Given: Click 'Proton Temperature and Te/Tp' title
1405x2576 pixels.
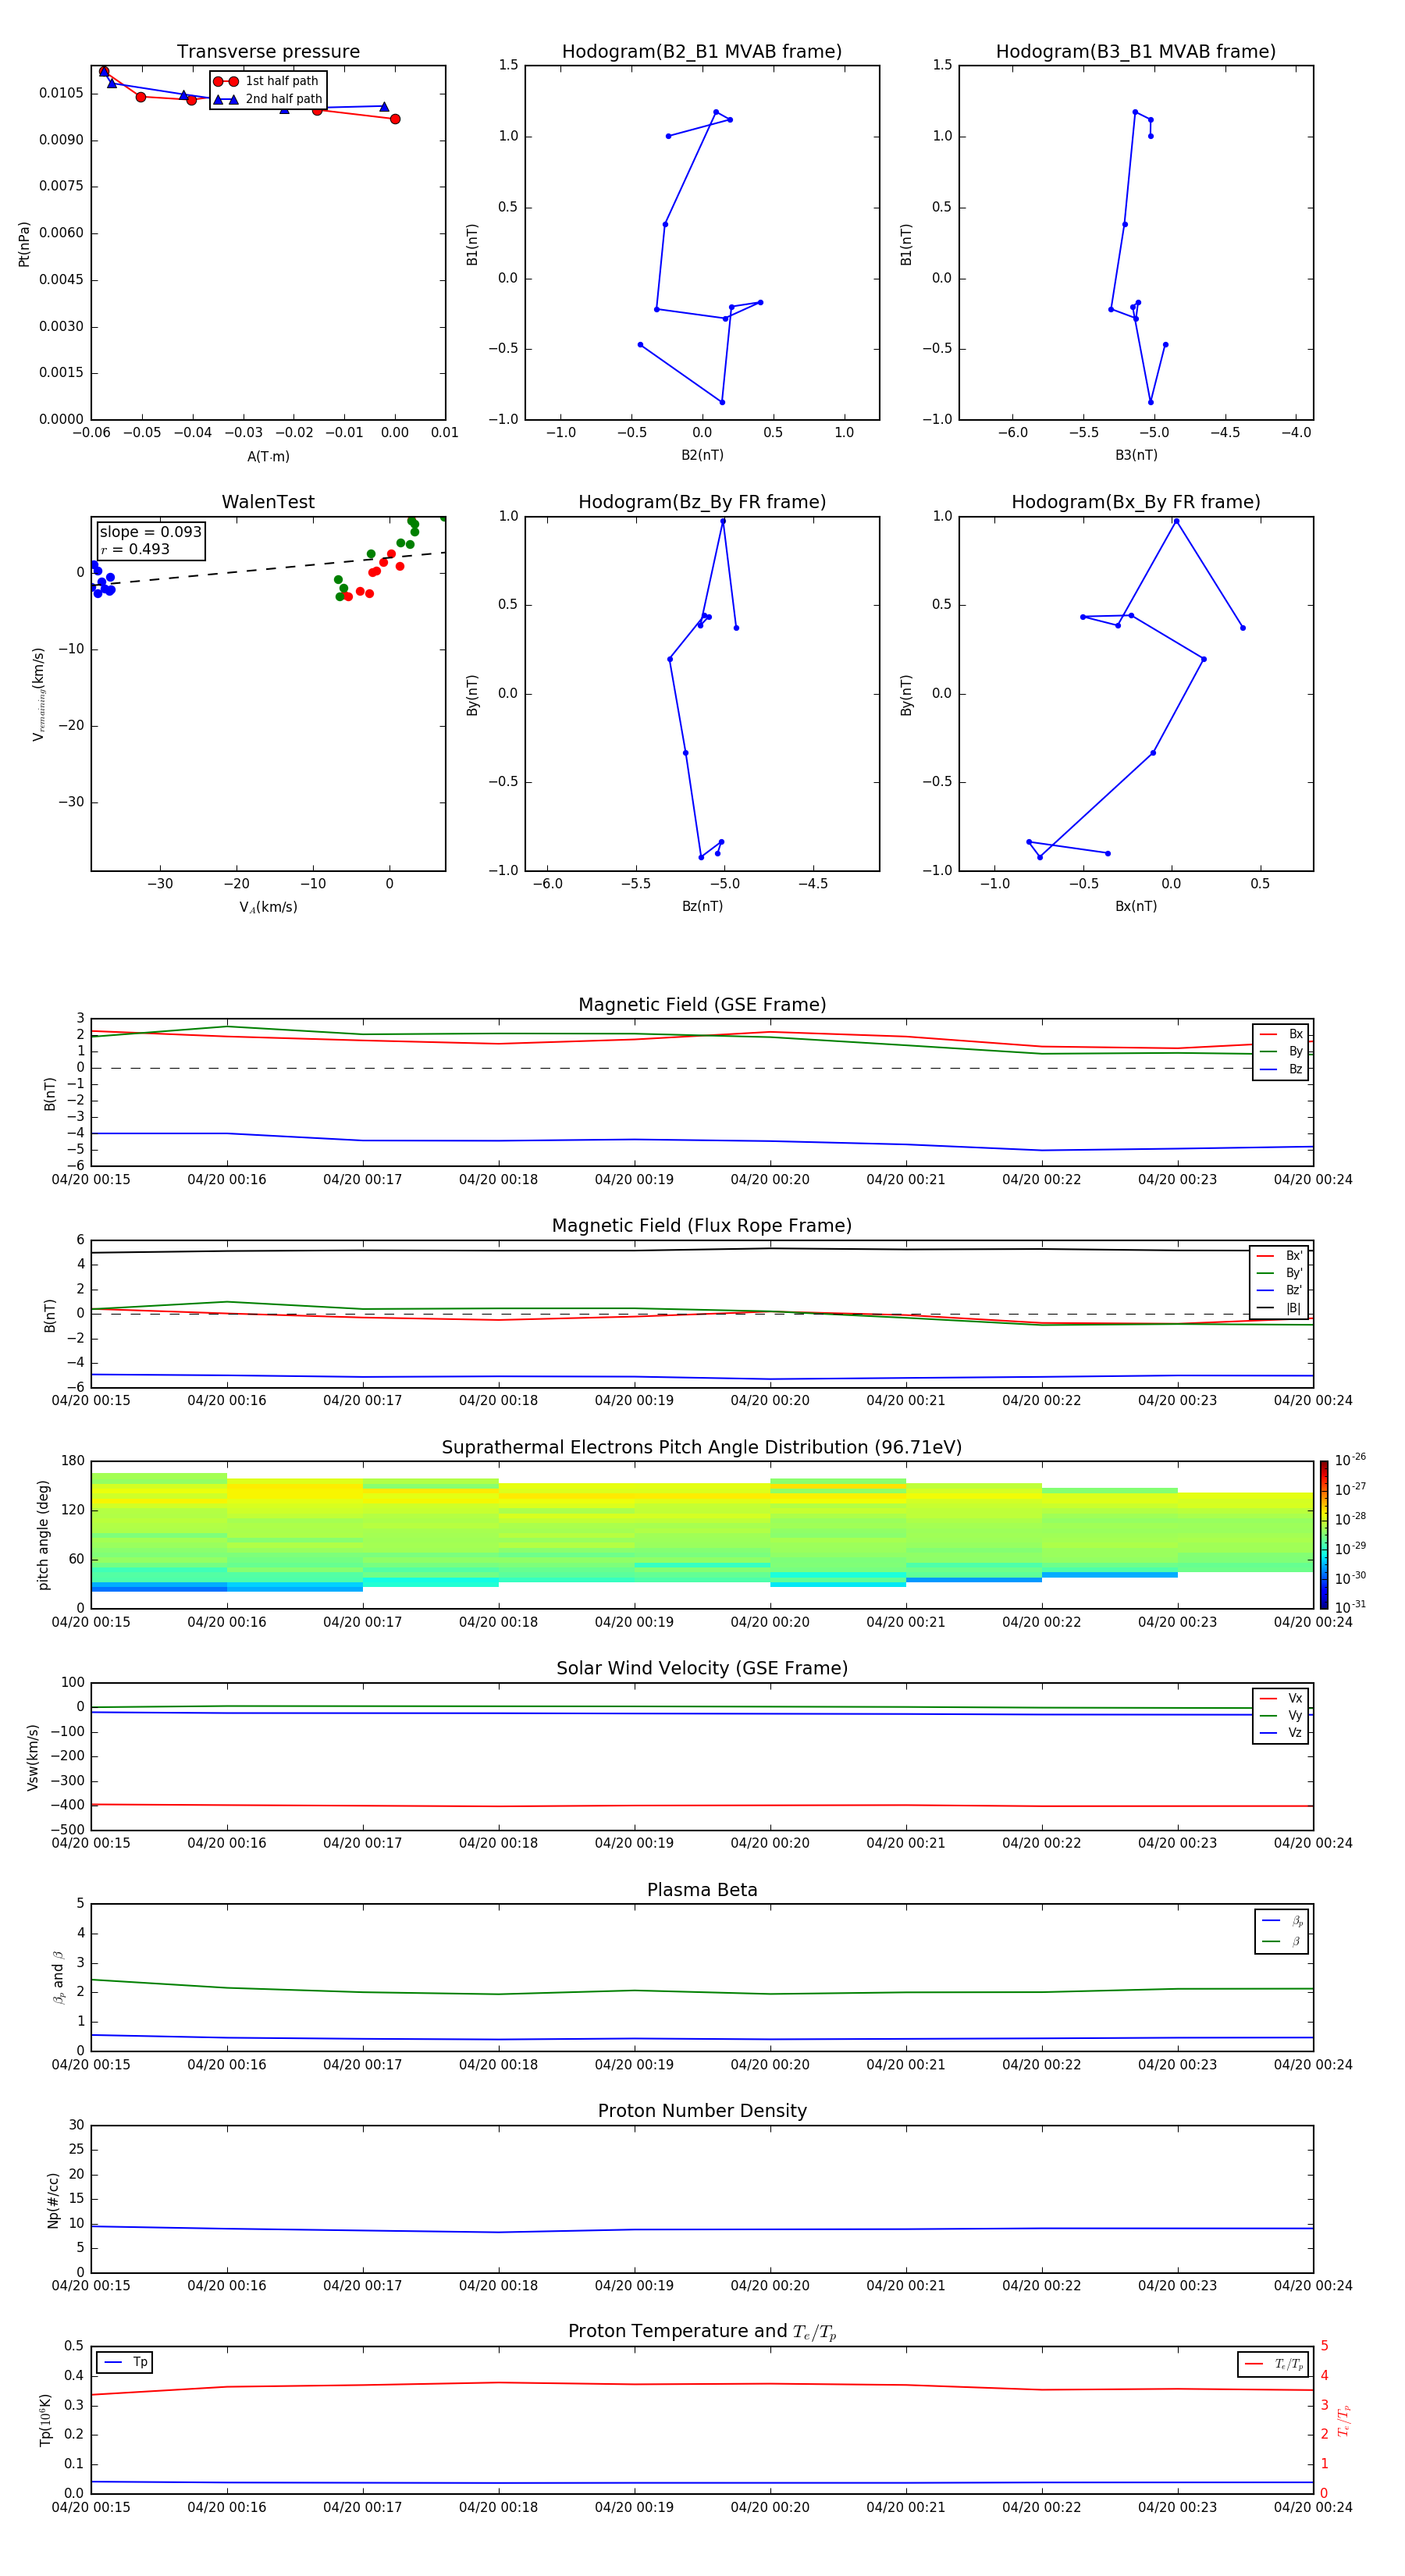Looking at the screenshot, I should click(x=702, y=2332).
